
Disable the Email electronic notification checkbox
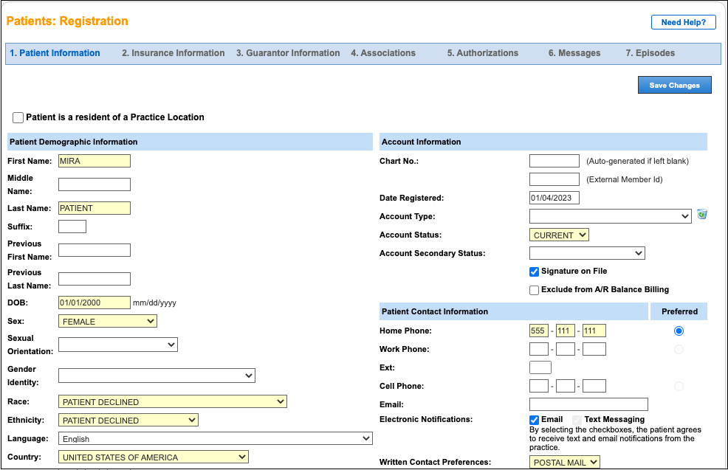534,419
